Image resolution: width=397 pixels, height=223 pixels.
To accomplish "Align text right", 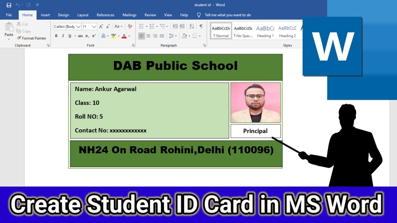I will (x=155, y=36).
